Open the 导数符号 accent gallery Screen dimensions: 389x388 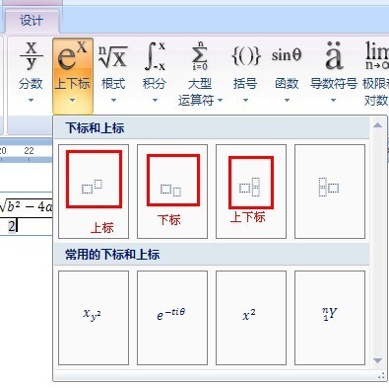click(x=334, y=72)
